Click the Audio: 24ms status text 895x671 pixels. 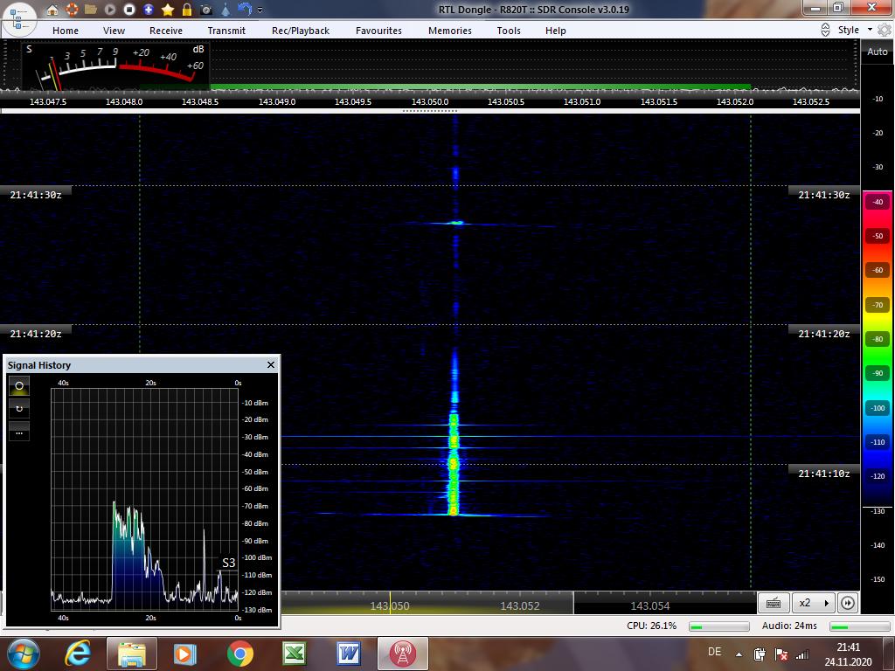pos(789,626)
